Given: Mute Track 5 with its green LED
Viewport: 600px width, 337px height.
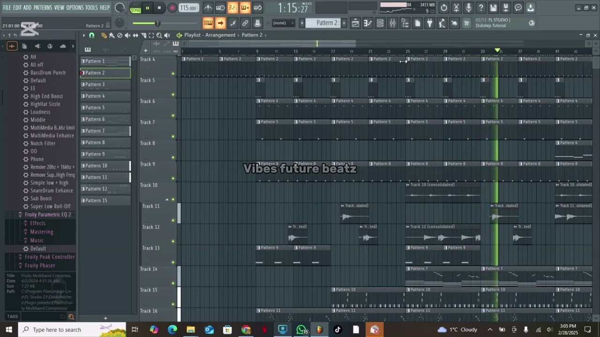Looking at the screenshot, I should coord(173,95).
